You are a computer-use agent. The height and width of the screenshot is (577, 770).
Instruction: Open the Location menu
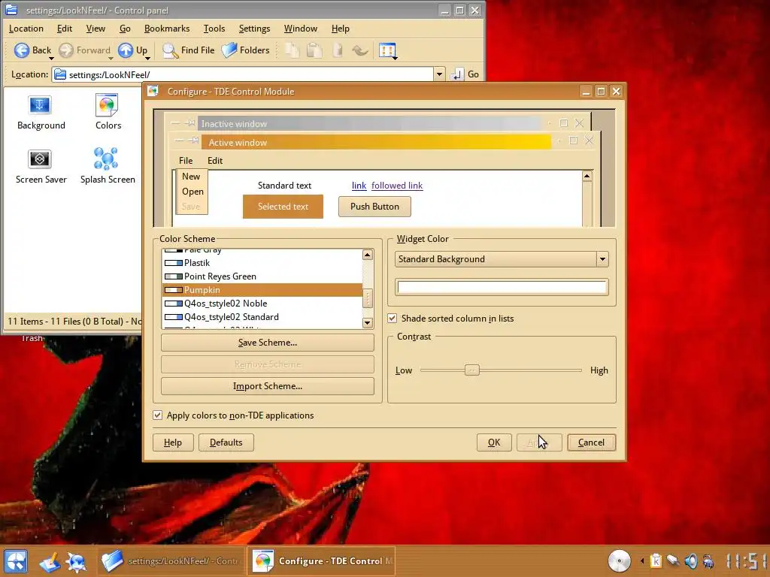[x=26, y=29]
